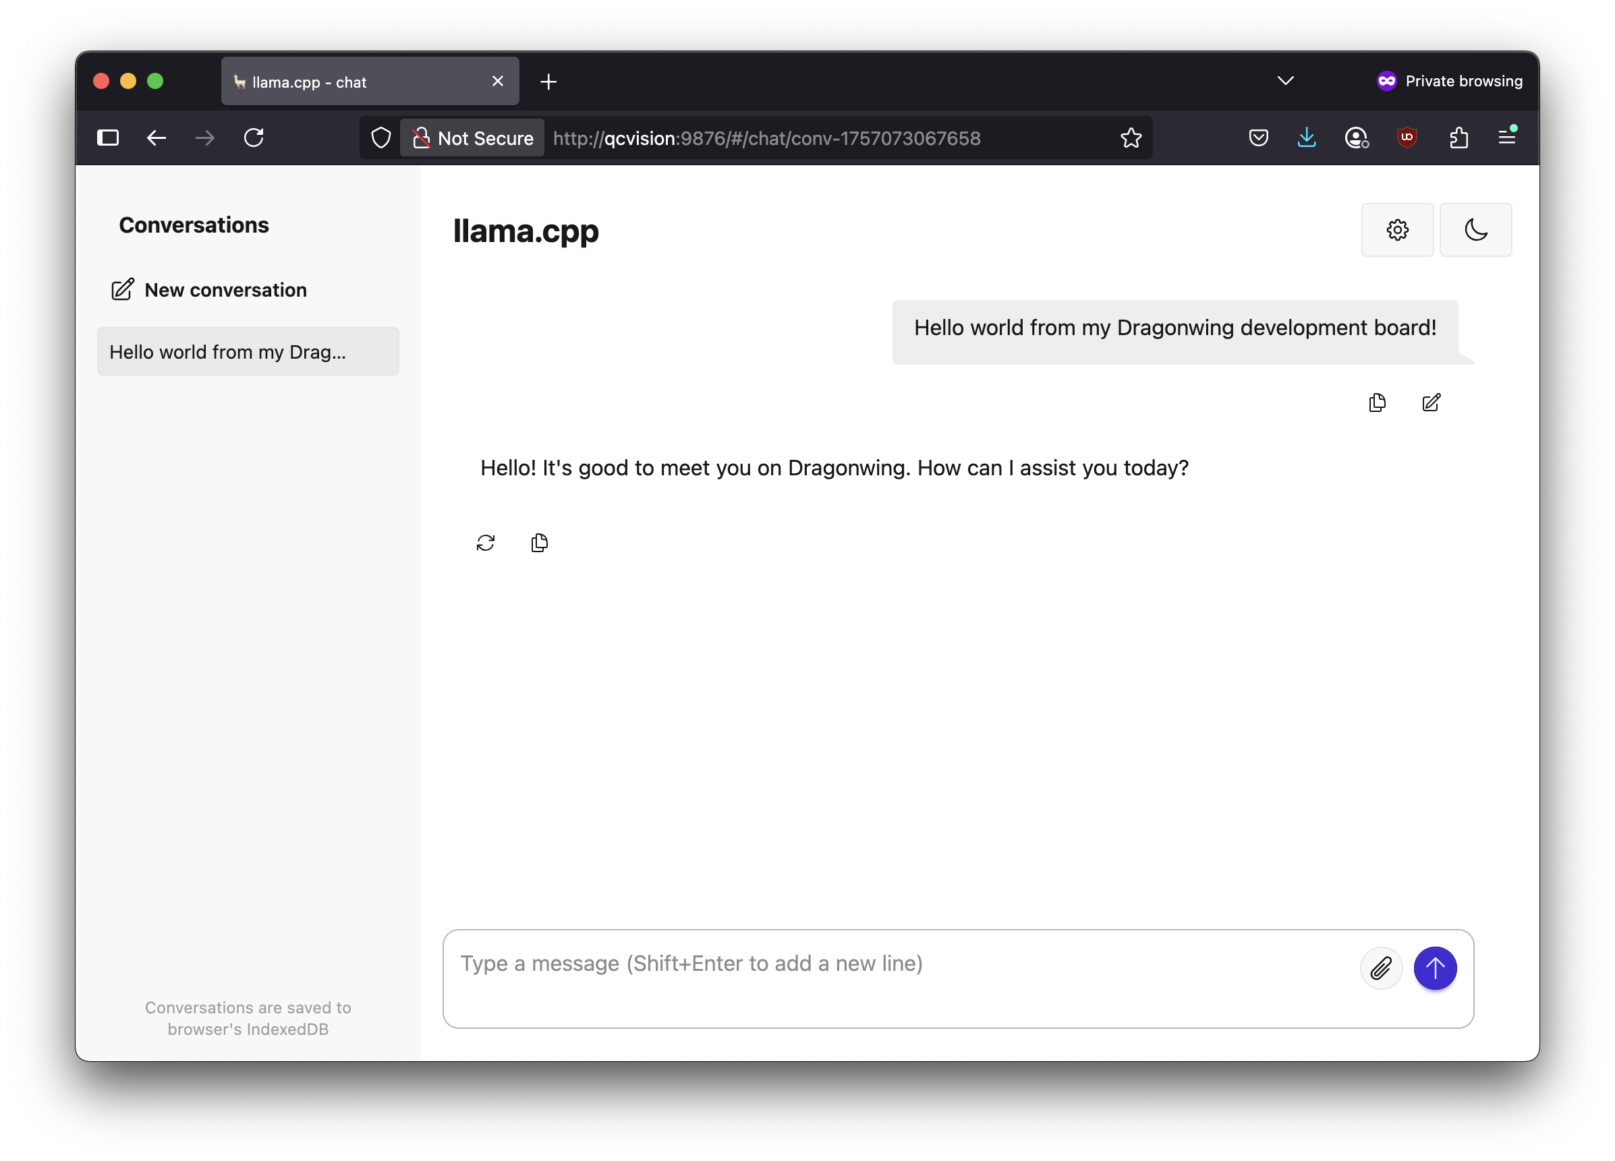Image resolution: width=1615 pixels, height=1161 pixels.
Task: Open Firefox application menu
Action: [x=1507, y=137]
